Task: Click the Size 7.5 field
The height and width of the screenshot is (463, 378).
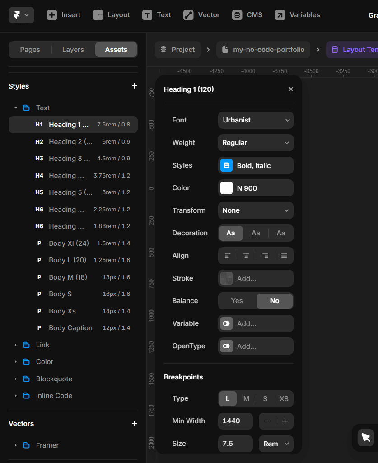Action: (x=235, y=444)
